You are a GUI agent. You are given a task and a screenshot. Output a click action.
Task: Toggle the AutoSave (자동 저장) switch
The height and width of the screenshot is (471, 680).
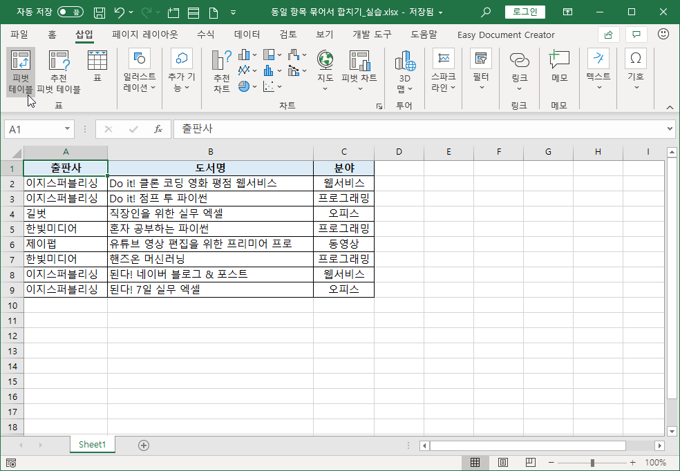70,12
